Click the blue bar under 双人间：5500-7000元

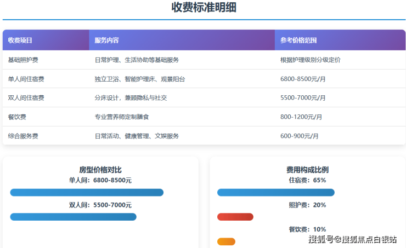pyautogui.click(x=73, y=217)
